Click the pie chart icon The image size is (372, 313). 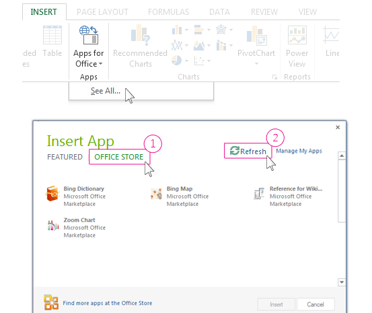pos(177,61)
